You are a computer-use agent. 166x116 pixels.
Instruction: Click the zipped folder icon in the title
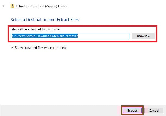pyautogui.click(x=12, y=6)
